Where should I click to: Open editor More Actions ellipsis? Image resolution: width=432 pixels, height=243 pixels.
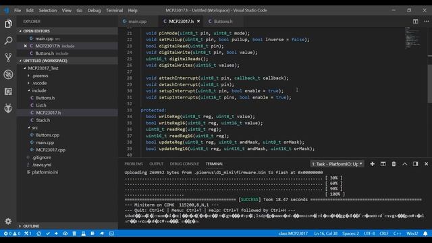(426, 21)
